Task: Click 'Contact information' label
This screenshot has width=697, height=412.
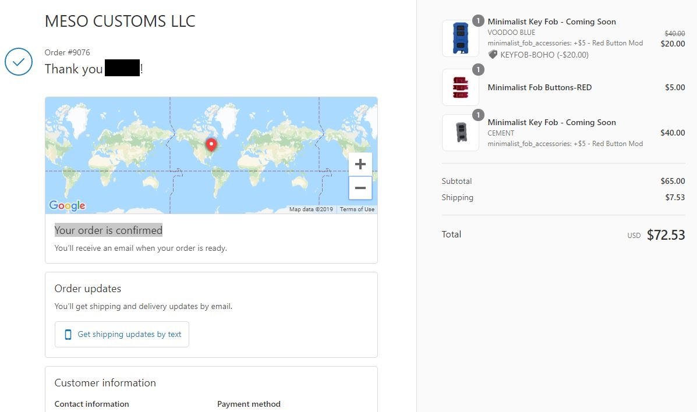Action: [91, 404]
